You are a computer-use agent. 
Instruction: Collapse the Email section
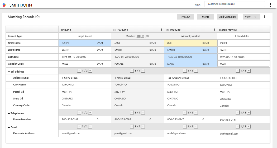pyautogui.click(x=9, y=127)
